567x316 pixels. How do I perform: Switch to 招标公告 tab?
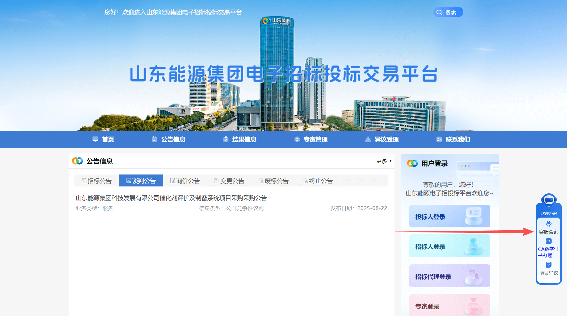(96, 181)
